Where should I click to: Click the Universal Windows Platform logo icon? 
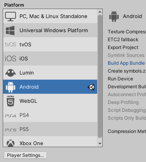[x=10, y=31]
